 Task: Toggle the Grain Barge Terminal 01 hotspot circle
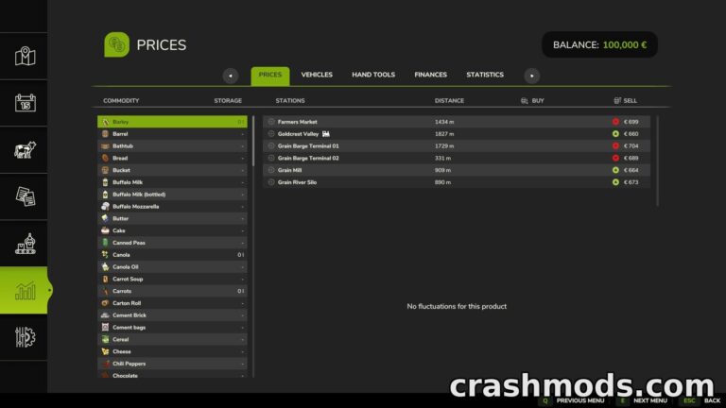271,145
